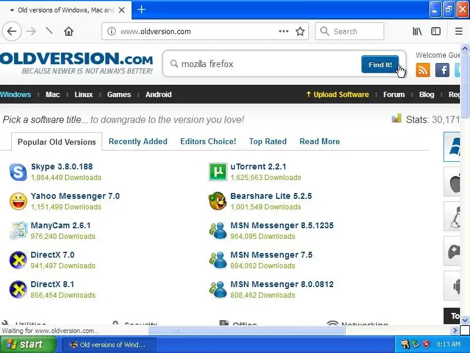The image size is (470, 353).
Task: Switch to Recently Added tab
Action: 138,141
